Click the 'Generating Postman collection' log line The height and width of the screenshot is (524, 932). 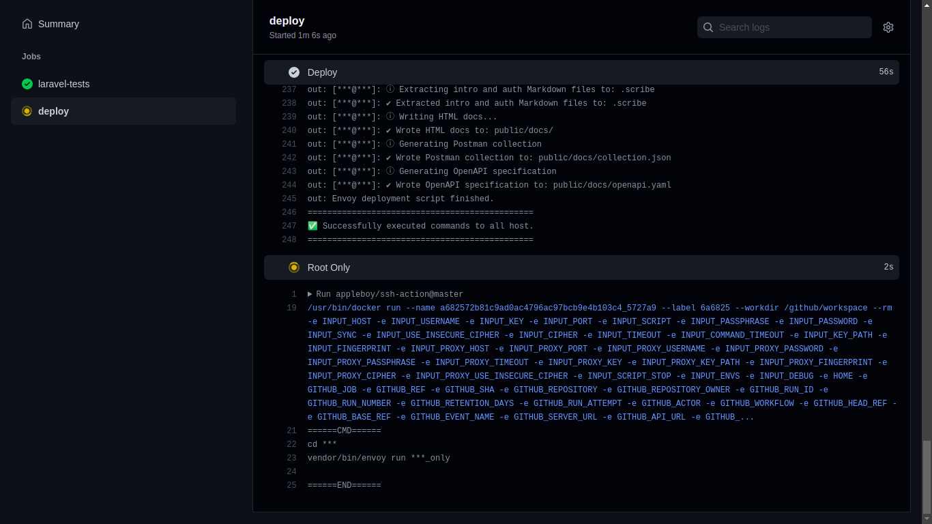[x=424, y=144]
